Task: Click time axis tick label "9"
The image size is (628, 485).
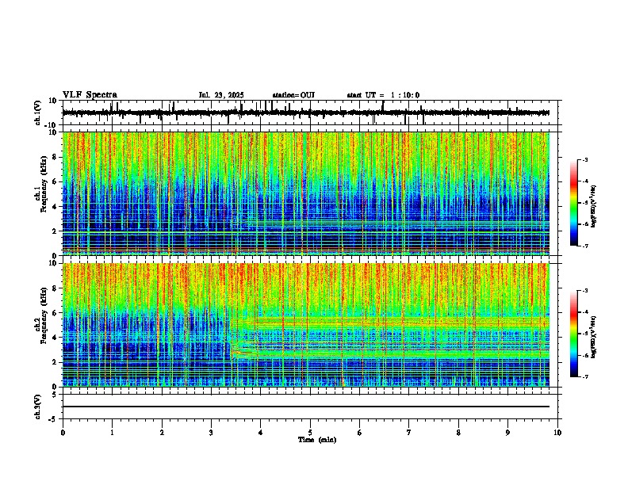Action: (x=507, y=433)
